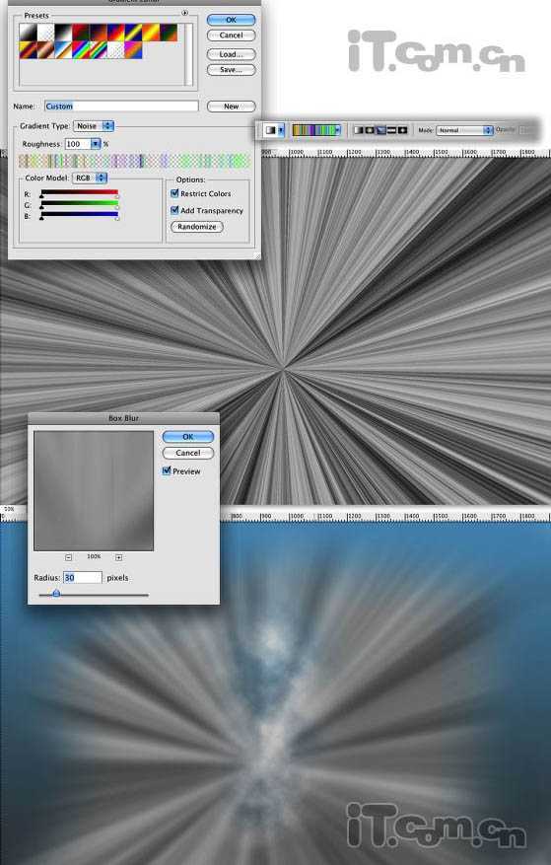551x865 pixels.
Task: Select the Diamond Gradient style icon
Action: point(402,131)
